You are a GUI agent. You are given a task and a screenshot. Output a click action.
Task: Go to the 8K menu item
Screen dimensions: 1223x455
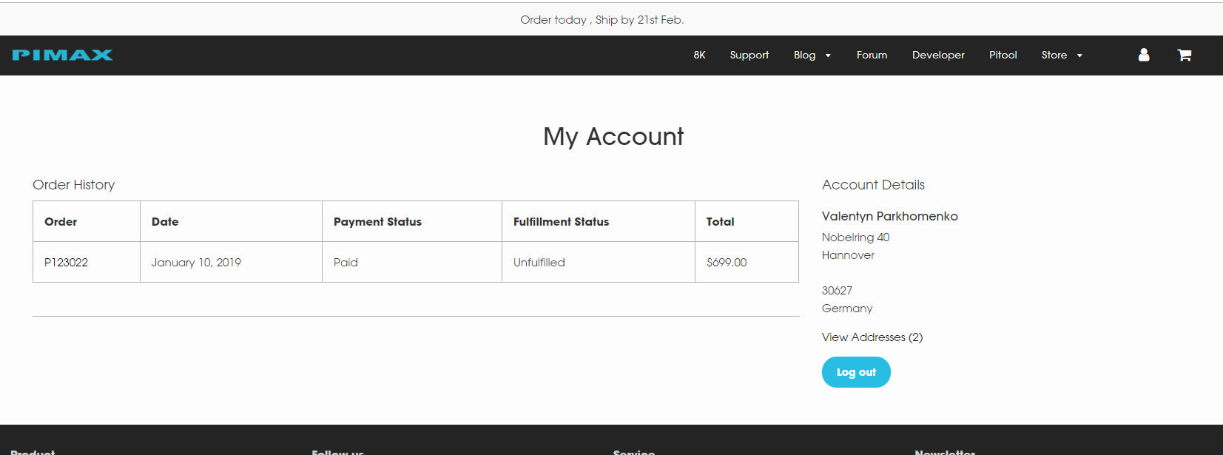[699, 55]
